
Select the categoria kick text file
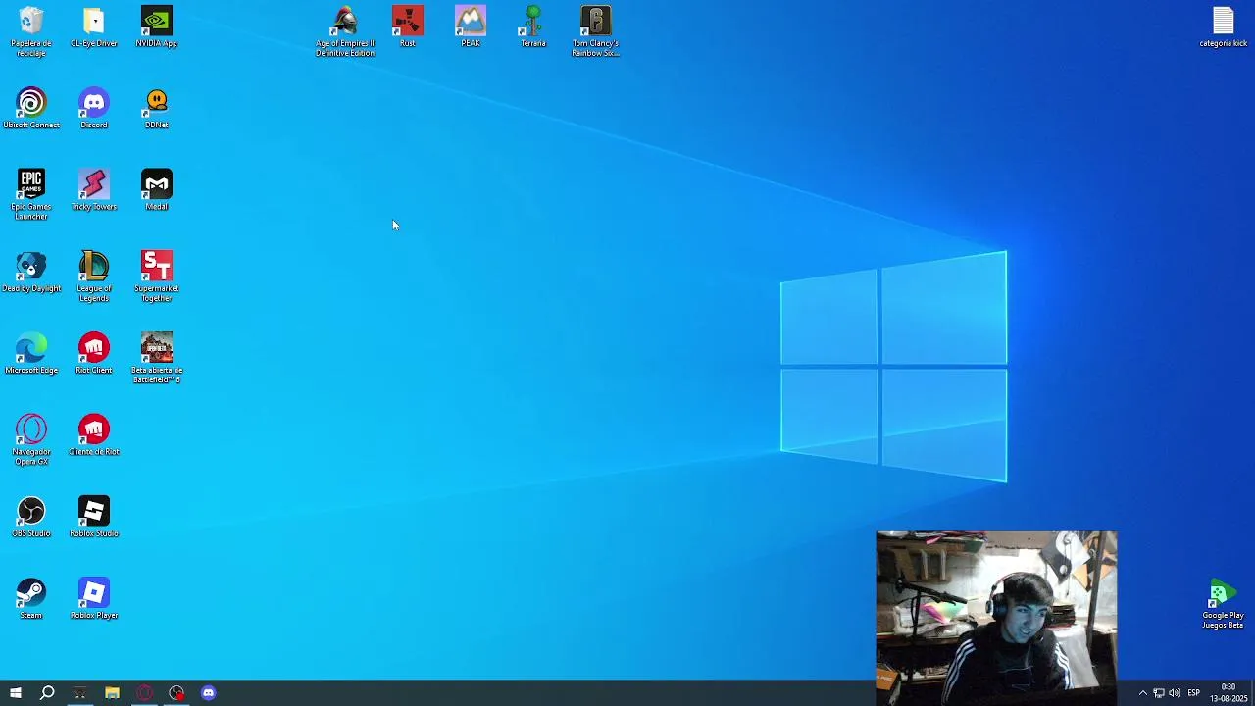click(x=1223, y=27)
